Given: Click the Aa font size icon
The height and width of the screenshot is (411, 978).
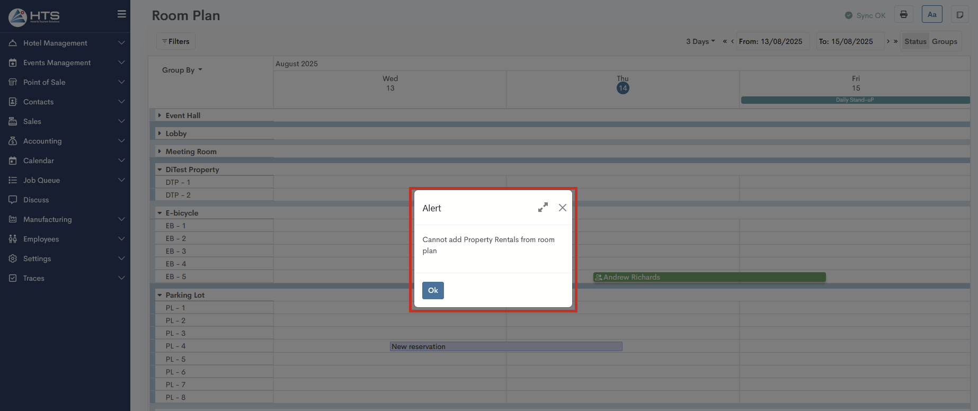Looking at the screenshot, I should coord(932,15).
